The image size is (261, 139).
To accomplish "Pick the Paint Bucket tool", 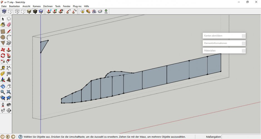I will [x=3, y=25].
